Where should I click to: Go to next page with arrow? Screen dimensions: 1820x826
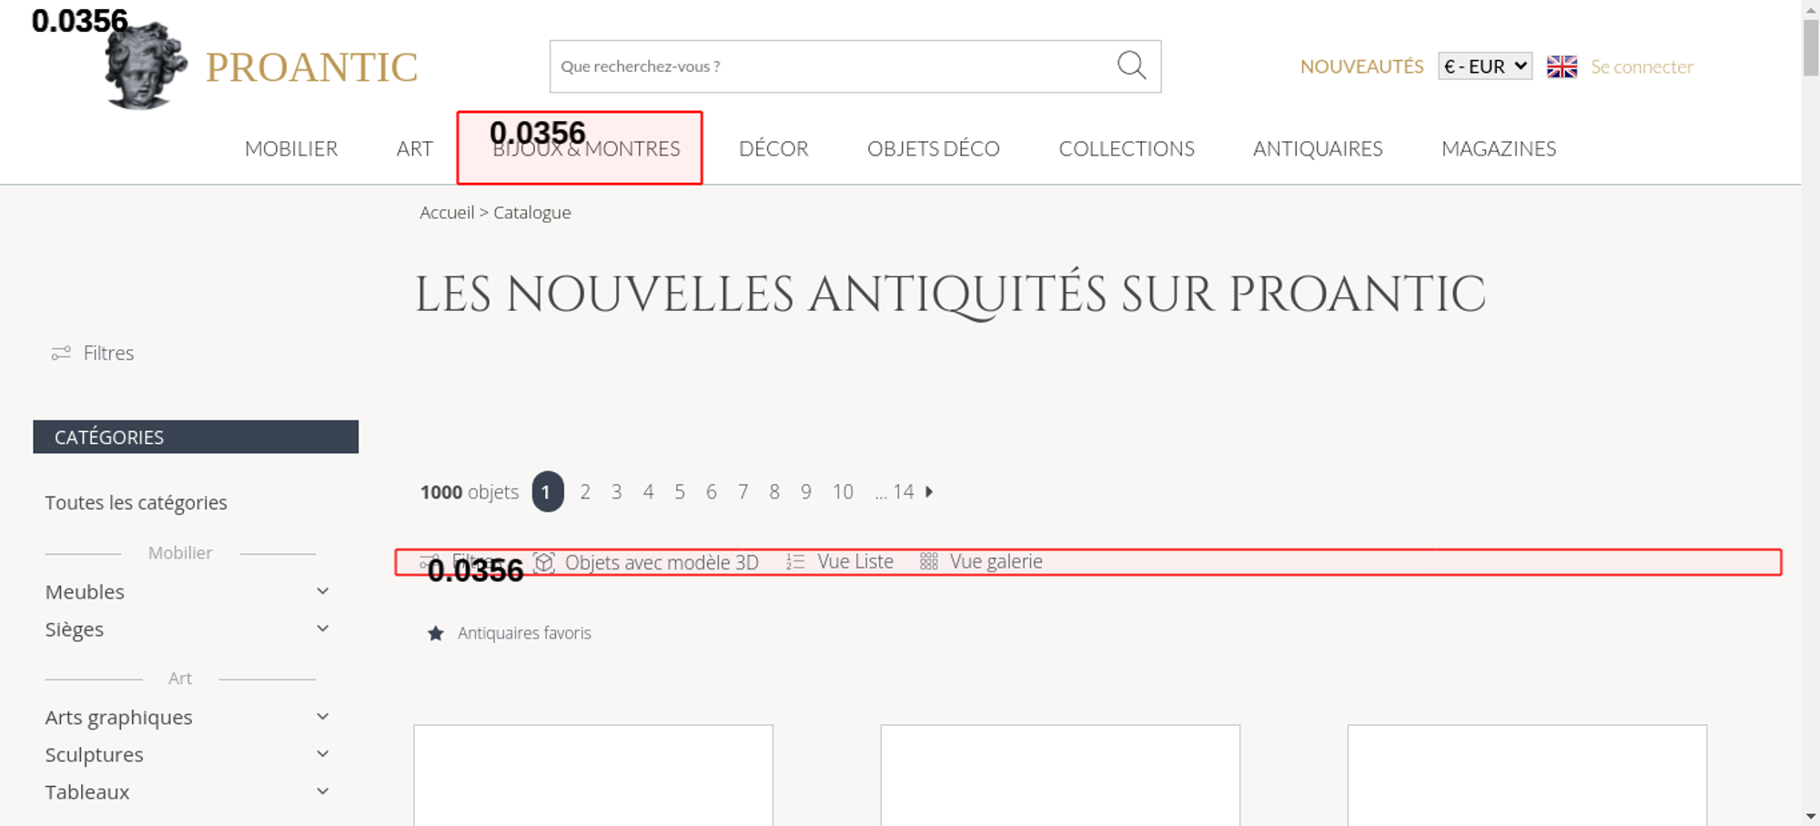pos(929,492)
